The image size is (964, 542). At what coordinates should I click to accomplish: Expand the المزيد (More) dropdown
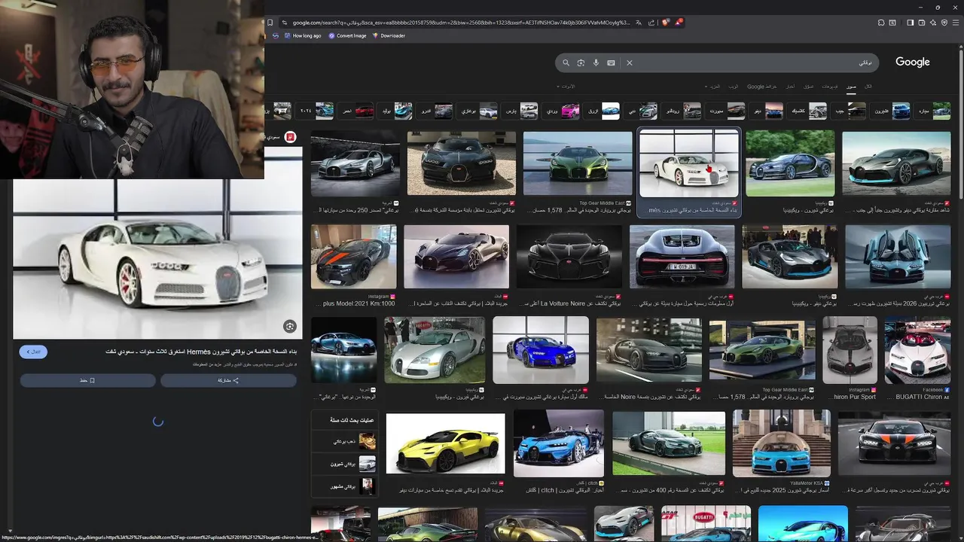[x=712, y=87]
